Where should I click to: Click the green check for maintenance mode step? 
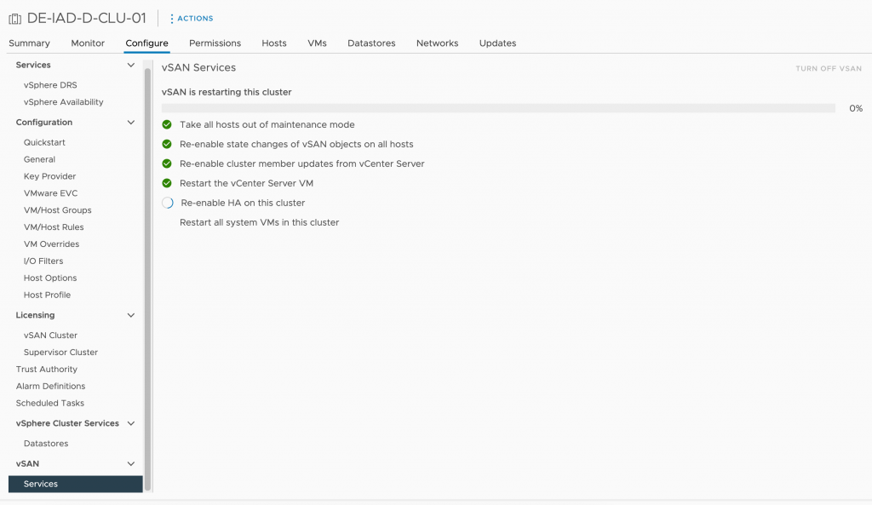(166, 123)
